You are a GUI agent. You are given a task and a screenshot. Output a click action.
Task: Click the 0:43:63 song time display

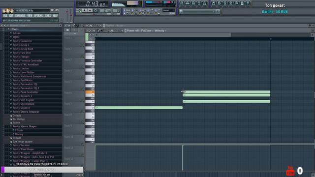[x=92, y=4]
